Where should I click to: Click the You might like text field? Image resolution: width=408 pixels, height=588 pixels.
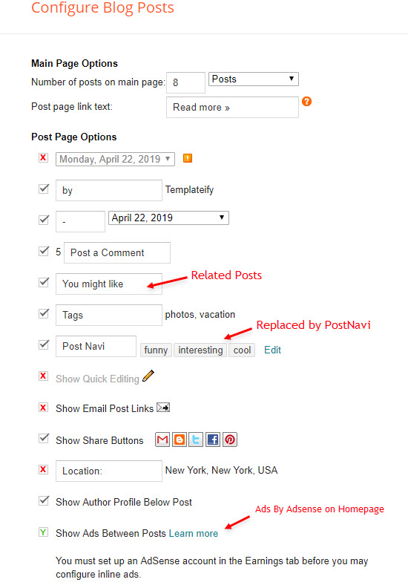[108, 284]
